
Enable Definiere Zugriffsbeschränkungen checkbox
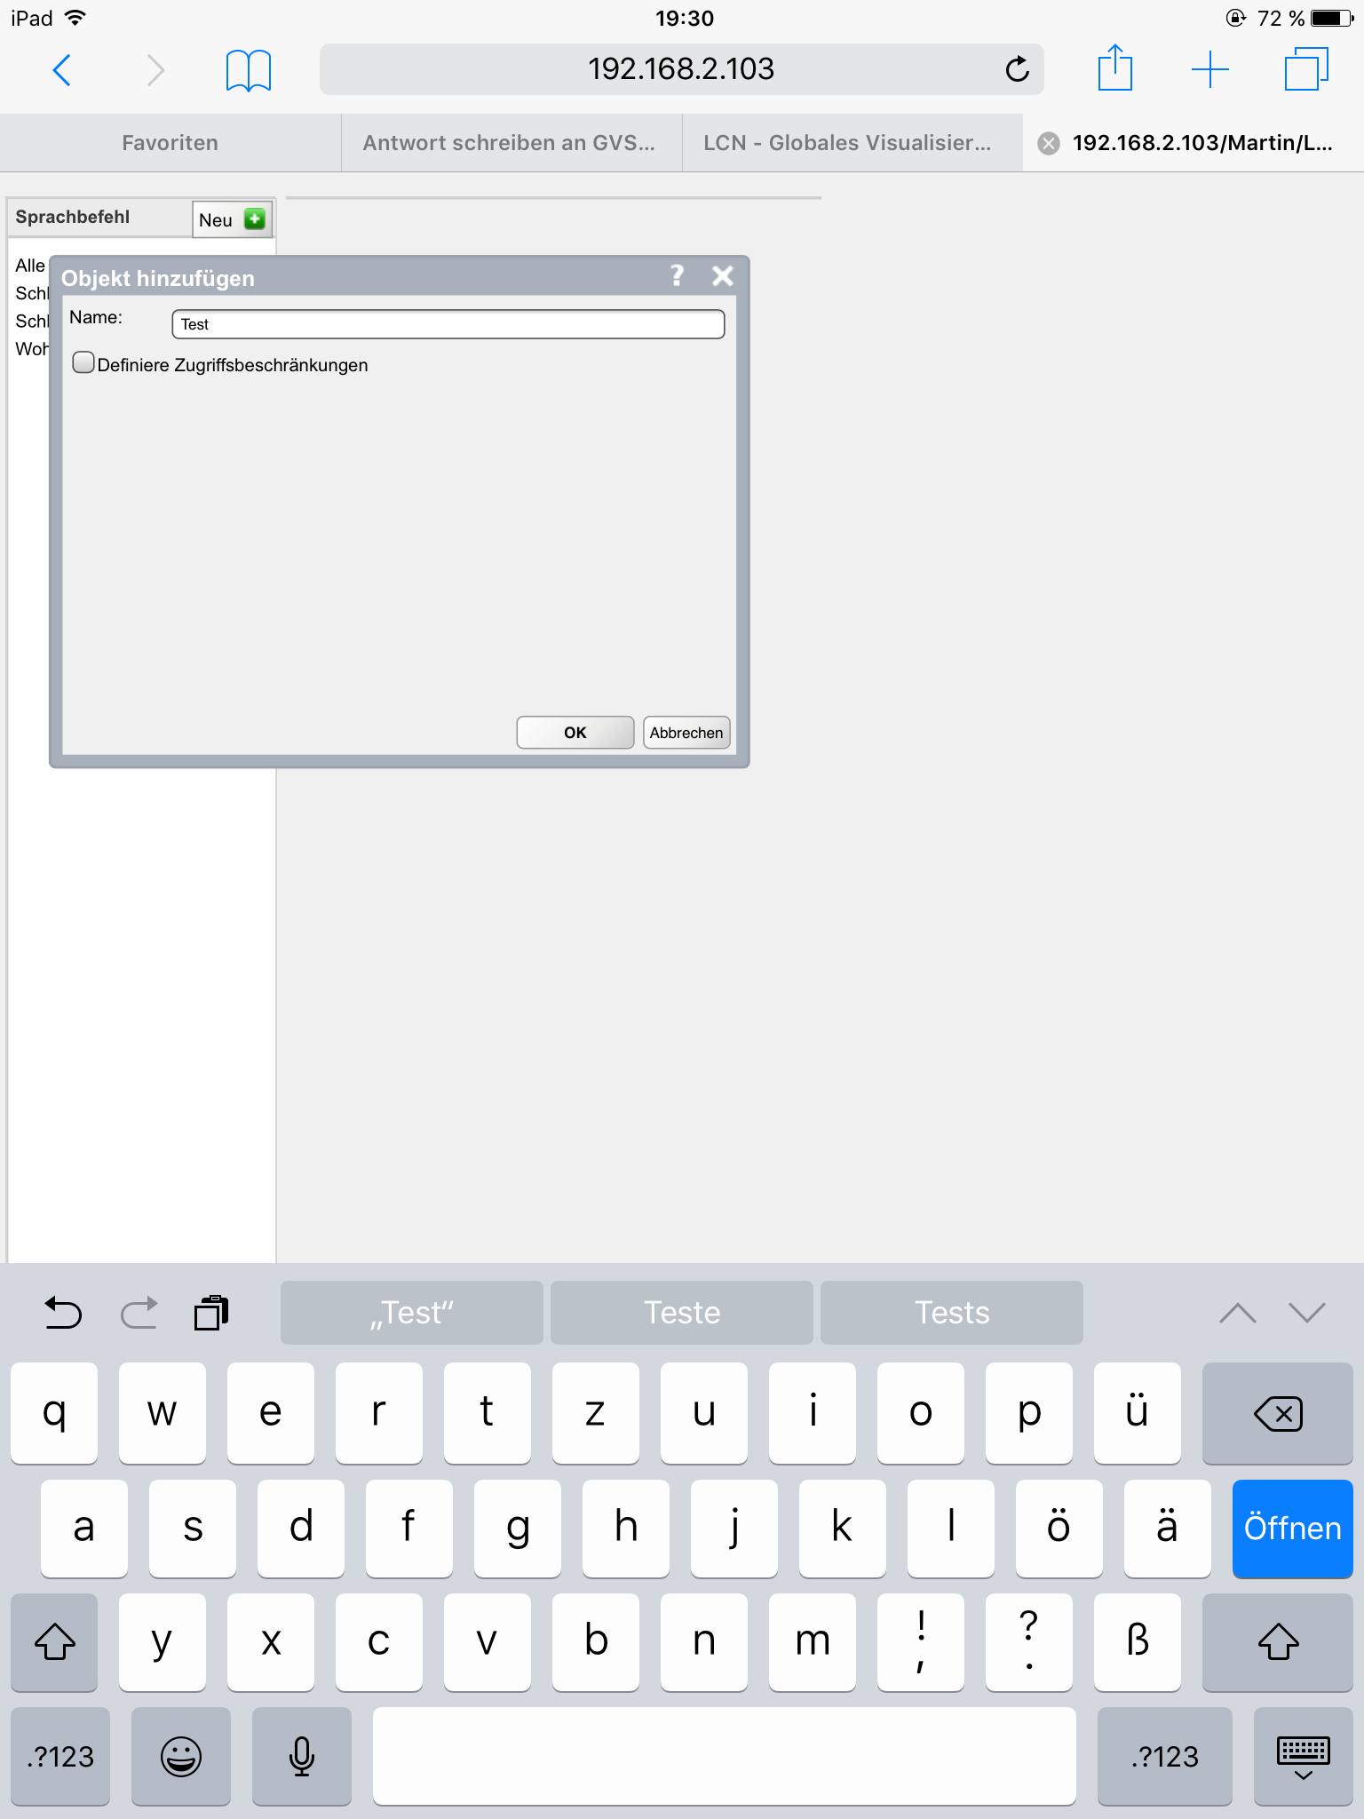pyautogui.click(x=83, y=363)
